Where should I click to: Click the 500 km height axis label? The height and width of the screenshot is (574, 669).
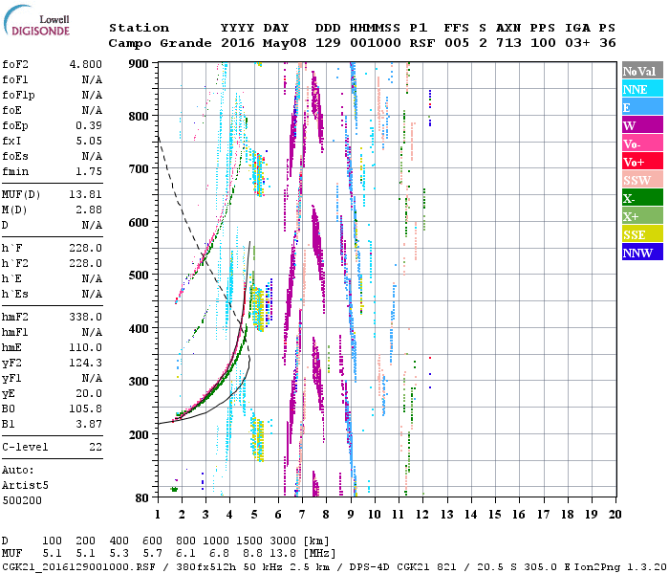click(139, 276)
